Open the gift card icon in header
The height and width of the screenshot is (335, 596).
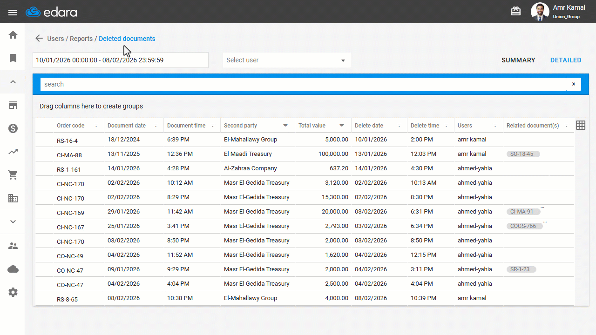[x=516, y=11]
